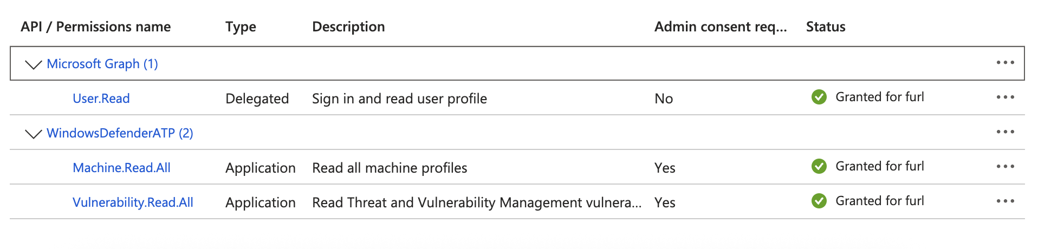Open the Machine.Read.All permission link
1038x249 pixels.
[x=121, y=168]
